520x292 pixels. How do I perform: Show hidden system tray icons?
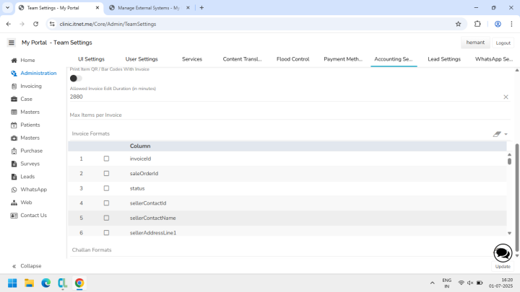point(432,283)
